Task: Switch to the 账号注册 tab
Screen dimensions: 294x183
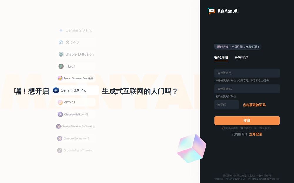Action: (221, 57)
